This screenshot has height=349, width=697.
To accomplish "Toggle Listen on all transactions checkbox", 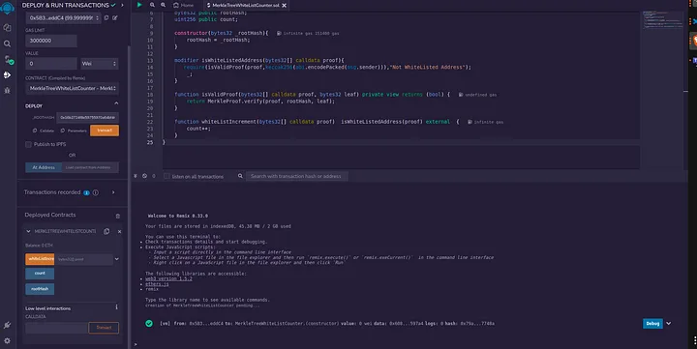I will pos(167,176).
